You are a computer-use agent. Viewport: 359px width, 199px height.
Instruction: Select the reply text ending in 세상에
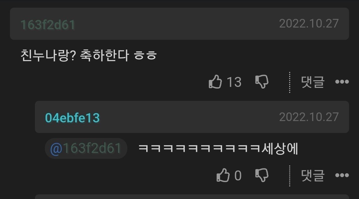point(218,149)
